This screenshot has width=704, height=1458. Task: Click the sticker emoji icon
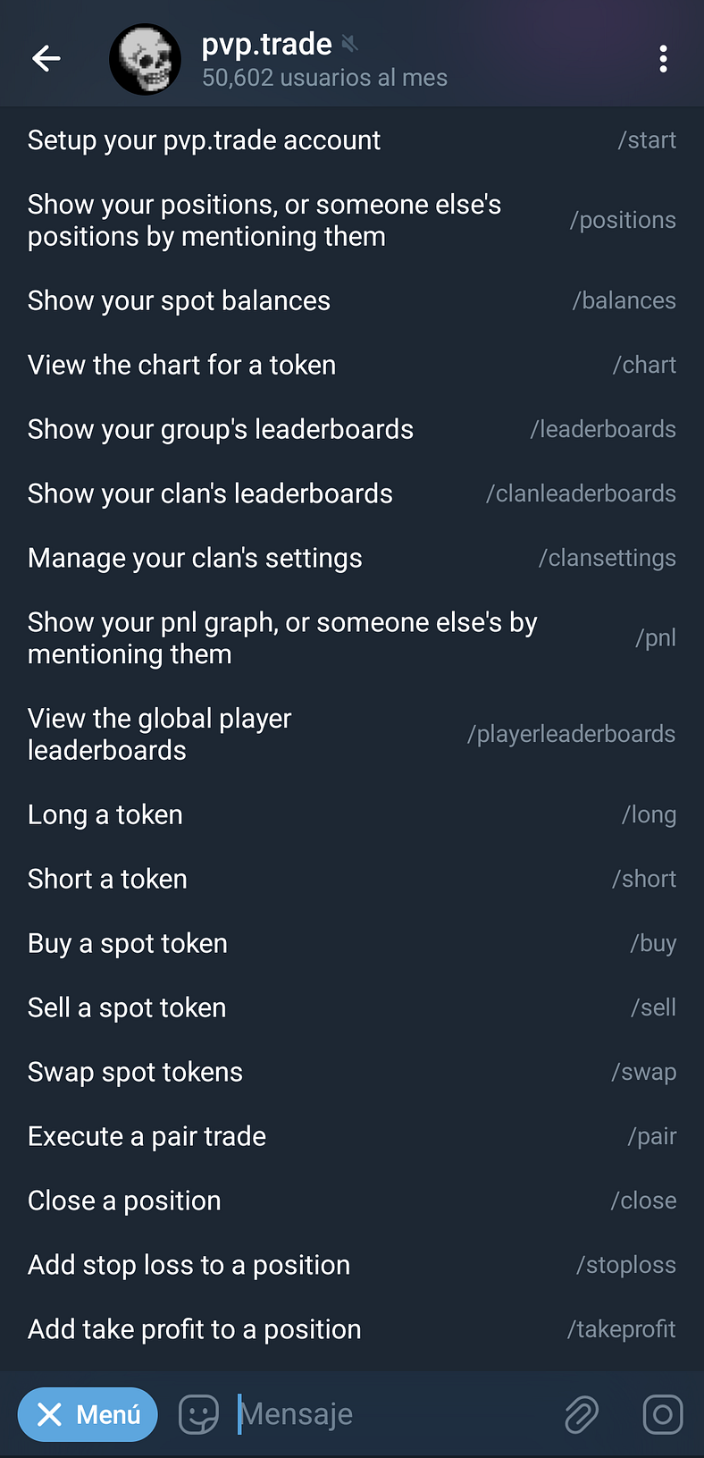coord(198,1414)
